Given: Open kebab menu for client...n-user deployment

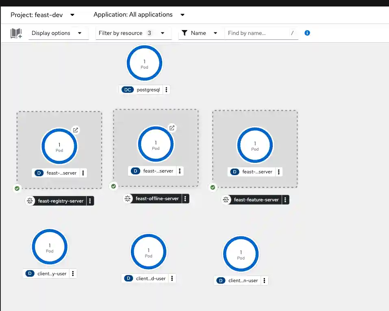Looking at the screenshot, I should pos(265,281).
